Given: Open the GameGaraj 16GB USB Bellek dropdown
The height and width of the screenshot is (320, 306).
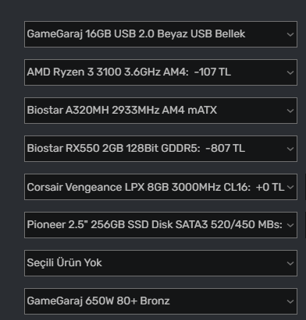Looking at the screenshot, I should [x=161, y=34].
